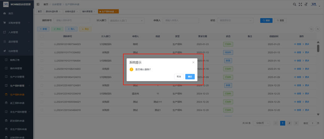Switch to the 备料单管理 page tab
The height and width of the screenshot is (139, 324).
coord(89,12)
